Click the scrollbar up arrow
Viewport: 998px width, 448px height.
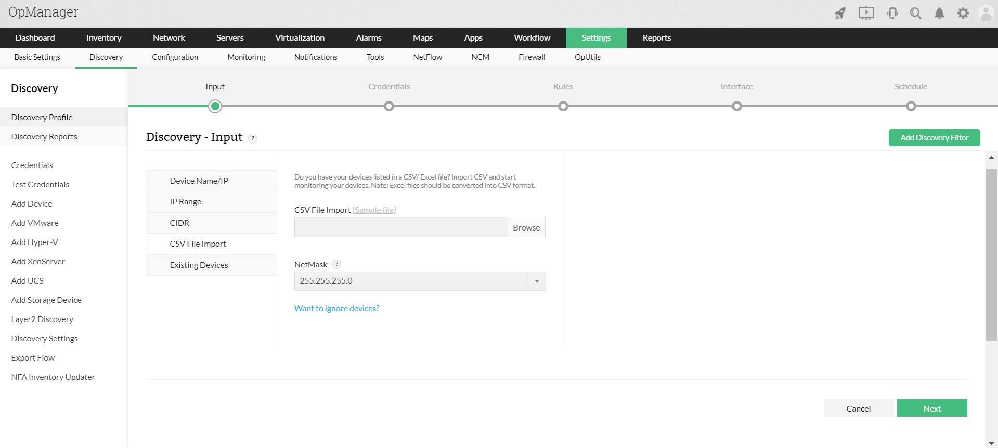[991, 158]
